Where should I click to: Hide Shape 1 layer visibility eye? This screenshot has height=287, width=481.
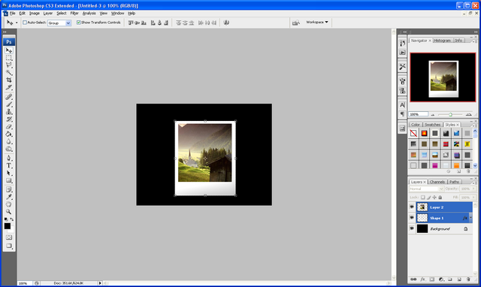[x=412, y=218]
